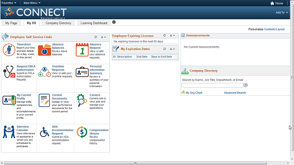Image resolution: width=294 pixels, height=165 pixels.
Task: Click the horizontal scrollbar left arrow
Action: coord(2,163)
